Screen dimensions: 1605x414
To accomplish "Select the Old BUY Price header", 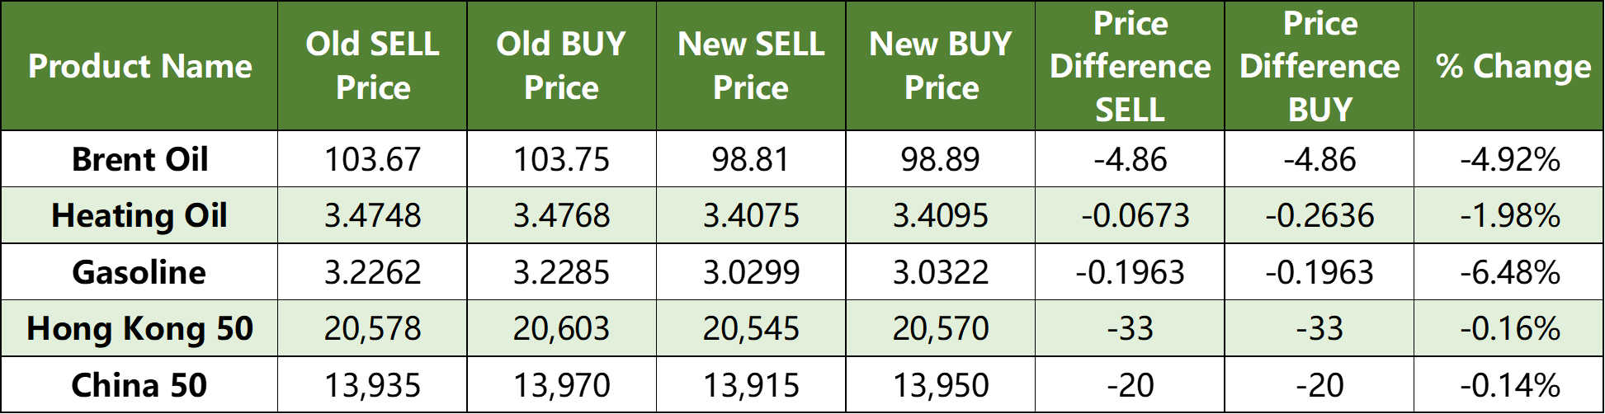I will [561, 66].
